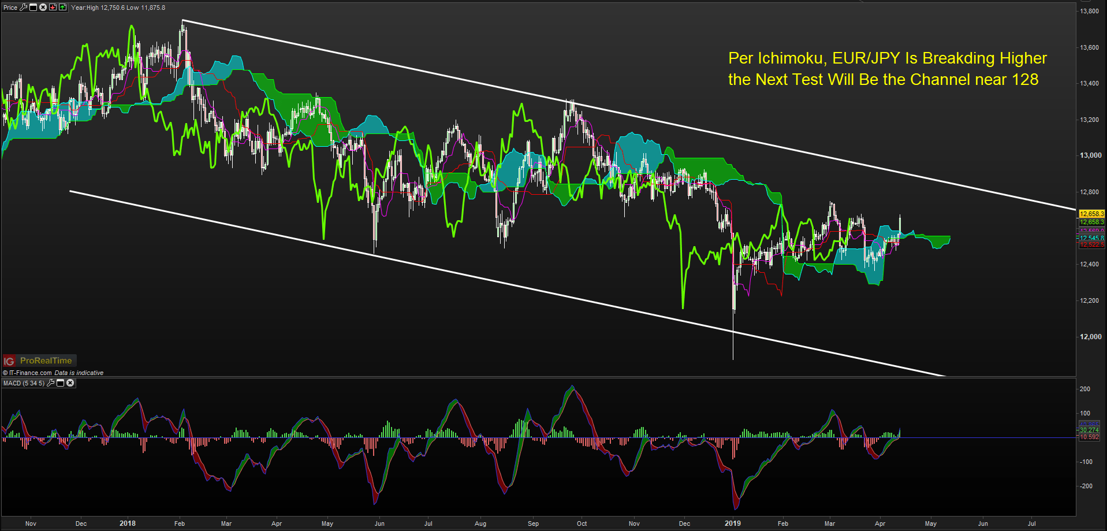Viewport: 1107px width, 531px height.
Task: Click the MACD -200 axis label
Action: point(1086,486)
